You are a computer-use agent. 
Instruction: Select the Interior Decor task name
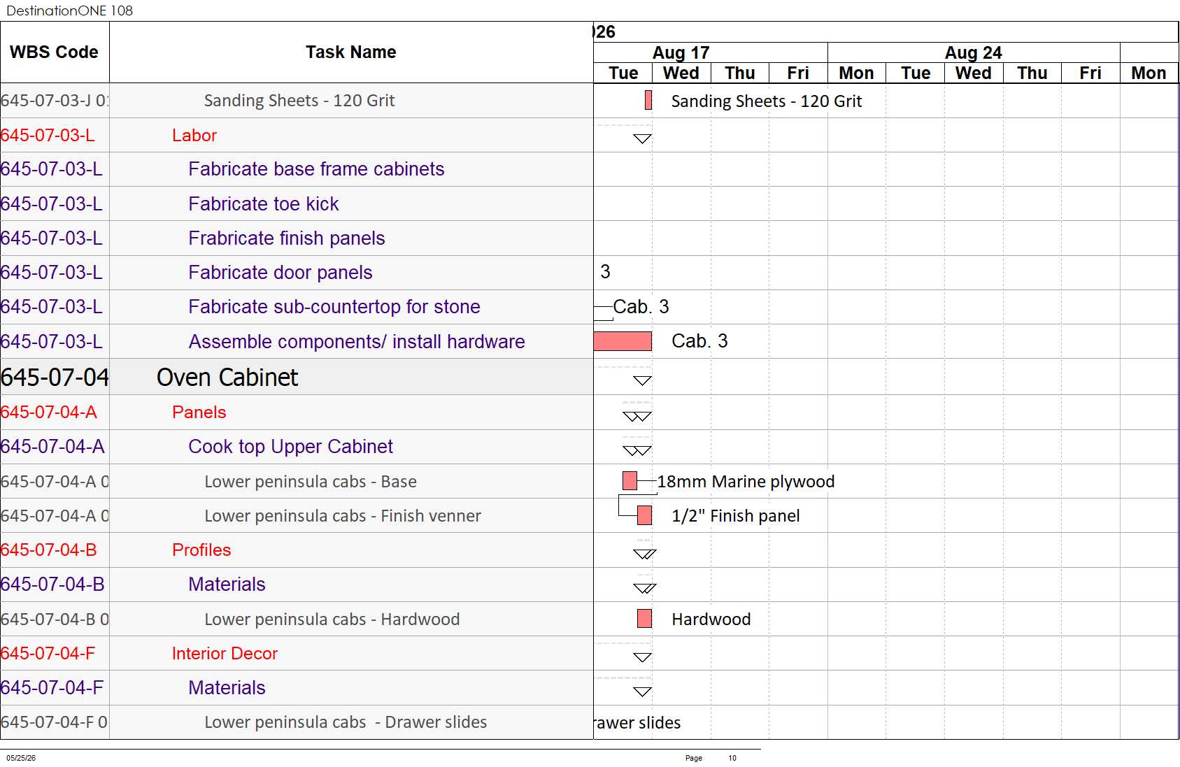225,653
